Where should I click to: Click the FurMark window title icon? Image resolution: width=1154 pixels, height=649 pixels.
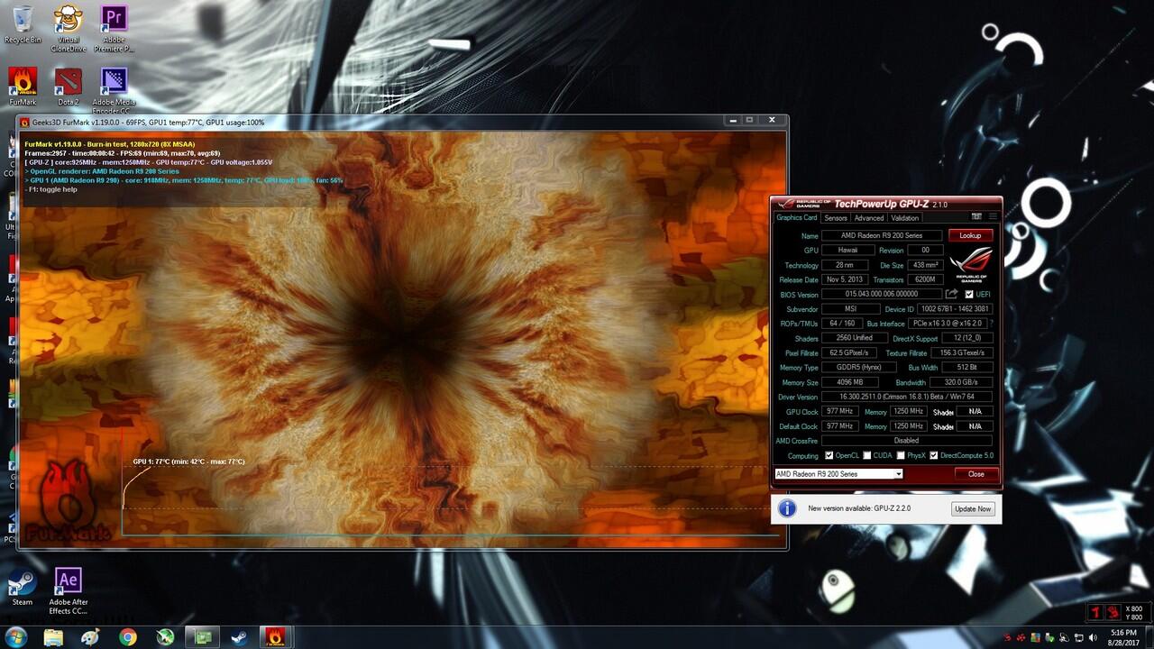25,122
